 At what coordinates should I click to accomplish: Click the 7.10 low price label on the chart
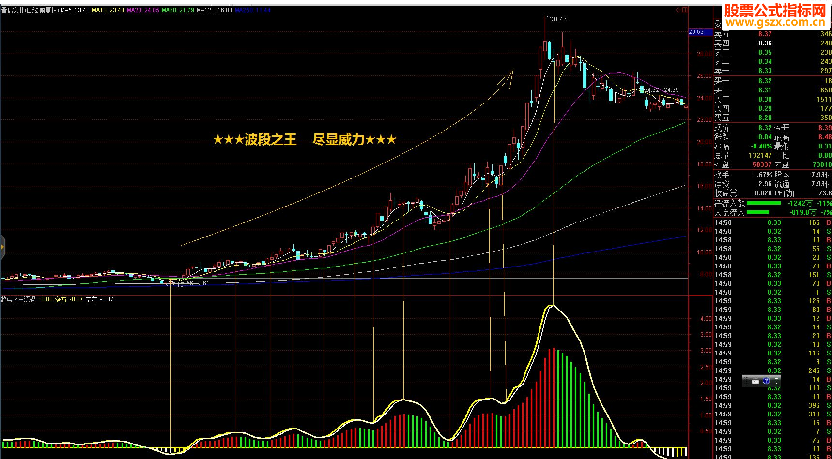(x=178, y=285)
